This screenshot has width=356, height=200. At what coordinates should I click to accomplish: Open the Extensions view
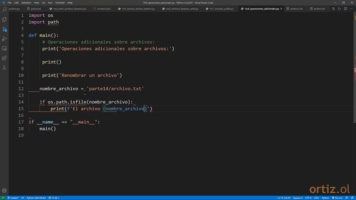pyautogui.click(x=4, y=58)
